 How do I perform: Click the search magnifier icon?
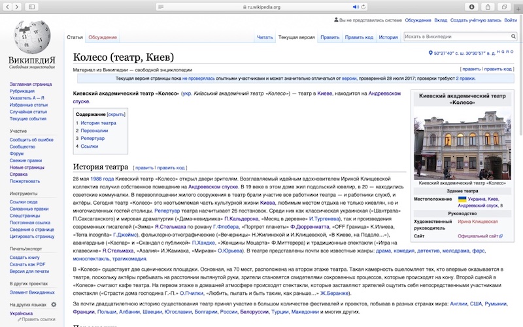point(513,37)
